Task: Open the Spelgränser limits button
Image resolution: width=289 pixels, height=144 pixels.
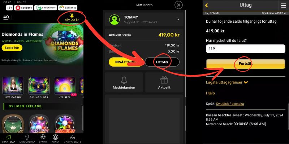Action: (x=46, y=8)
